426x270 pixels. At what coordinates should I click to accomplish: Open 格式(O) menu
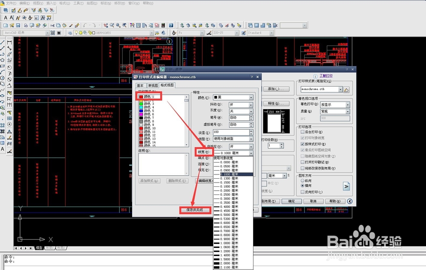coord(64,3)
